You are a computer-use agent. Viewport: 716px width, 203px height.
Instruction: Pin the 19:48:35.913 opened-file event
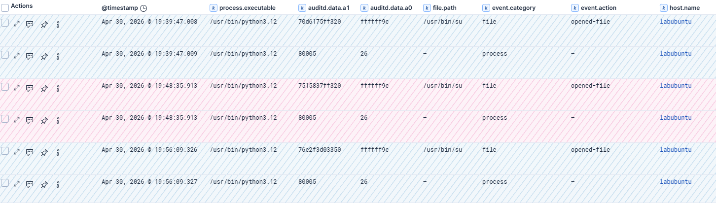tap(44, 88)
